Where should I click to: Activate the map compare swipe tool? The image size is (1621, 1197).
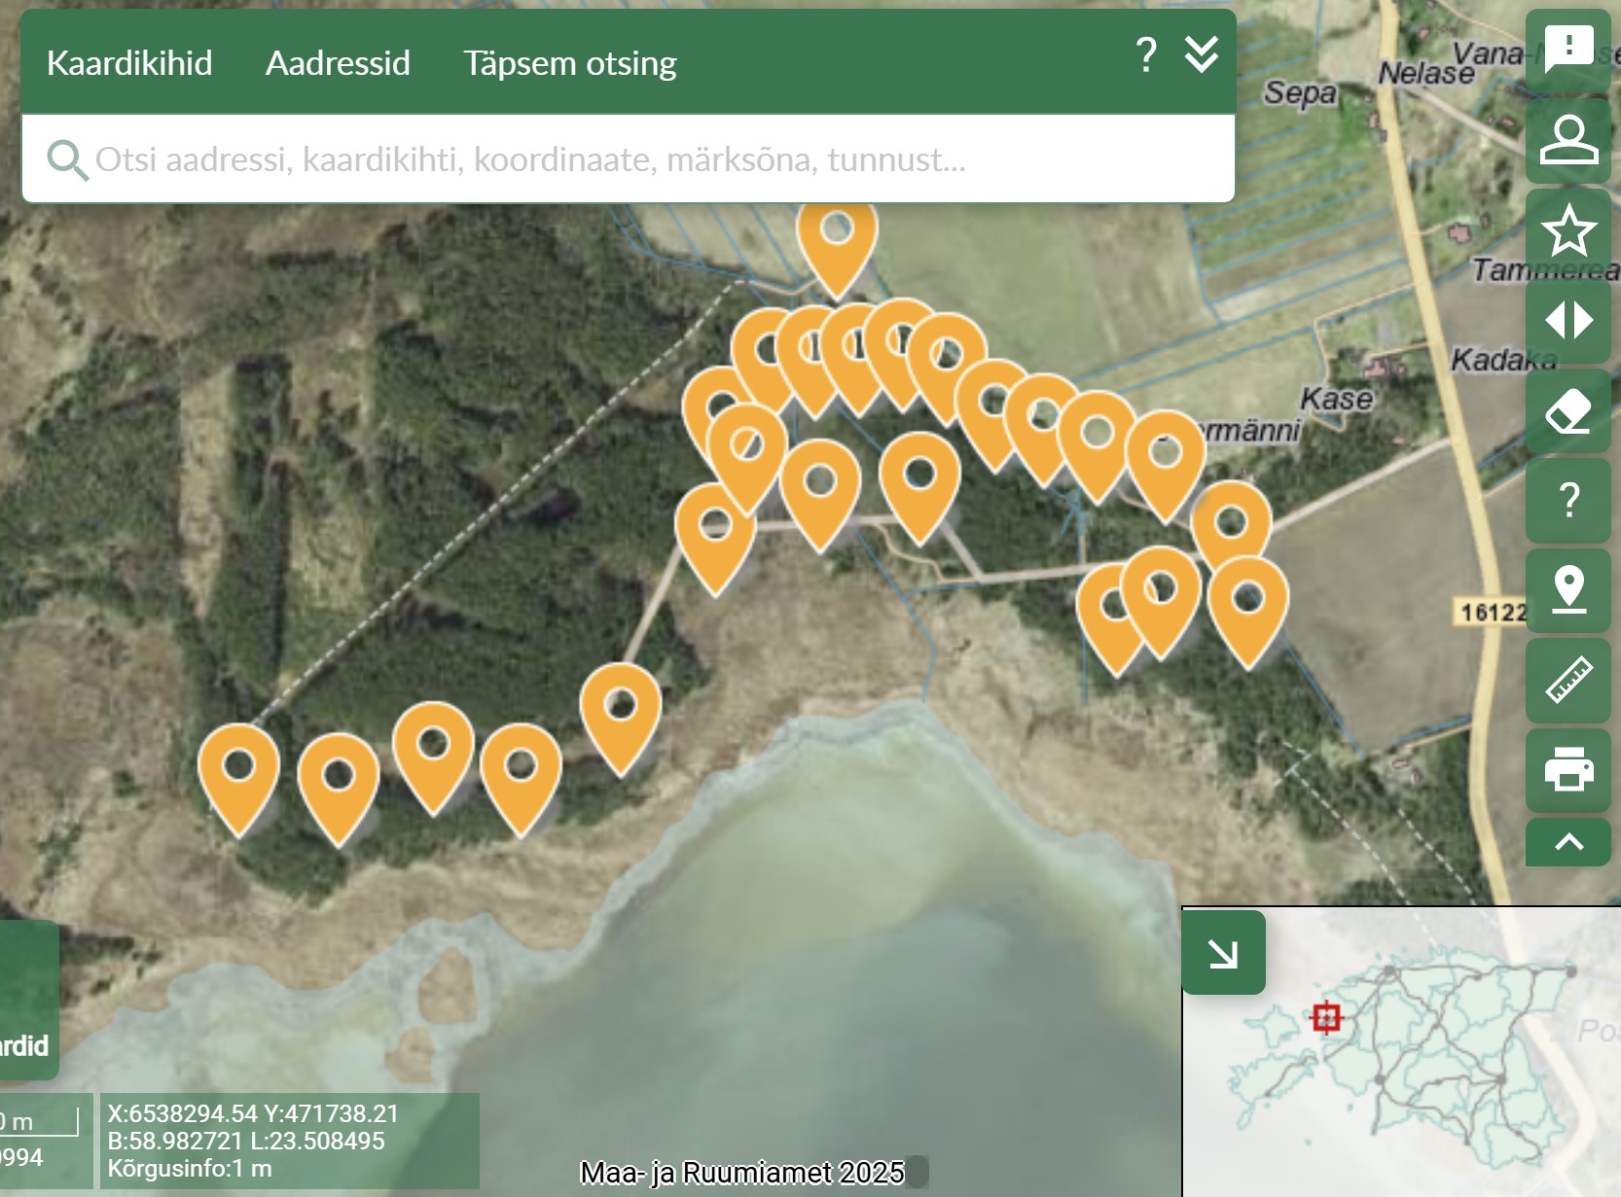(x=1567, y=320)
